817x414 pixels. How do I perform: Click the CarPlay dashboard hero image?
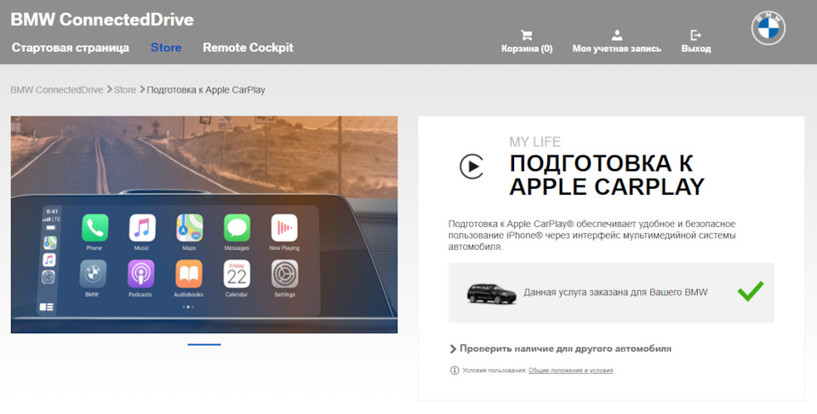[x=204, y=224]
